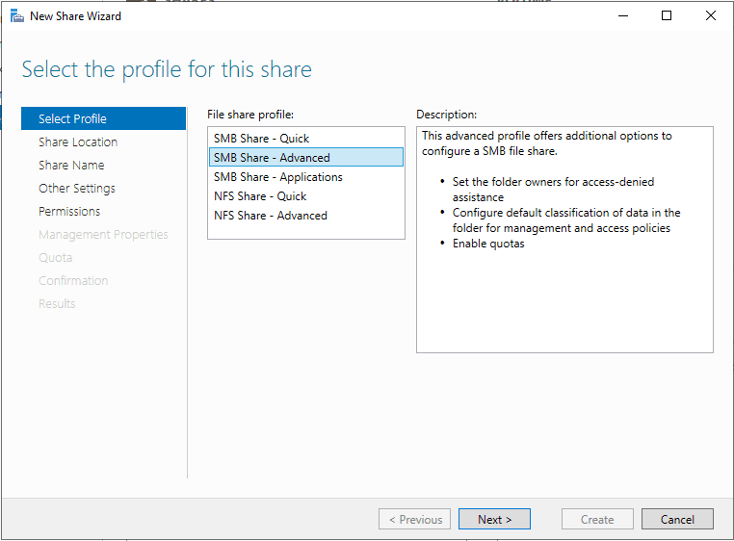Open the Permissions step in sidebar
The image size is (734, 541).
coord(69,211)
